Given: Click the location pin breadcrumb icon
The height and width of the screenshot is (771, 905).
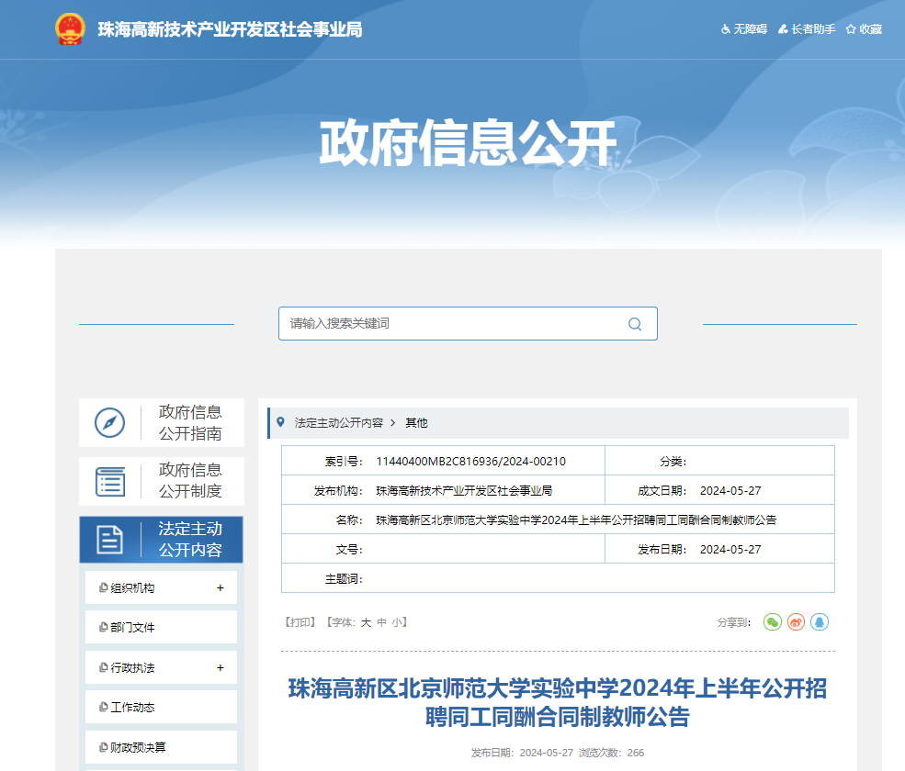Looking at the screenshot, I should [x=280, y=422].
